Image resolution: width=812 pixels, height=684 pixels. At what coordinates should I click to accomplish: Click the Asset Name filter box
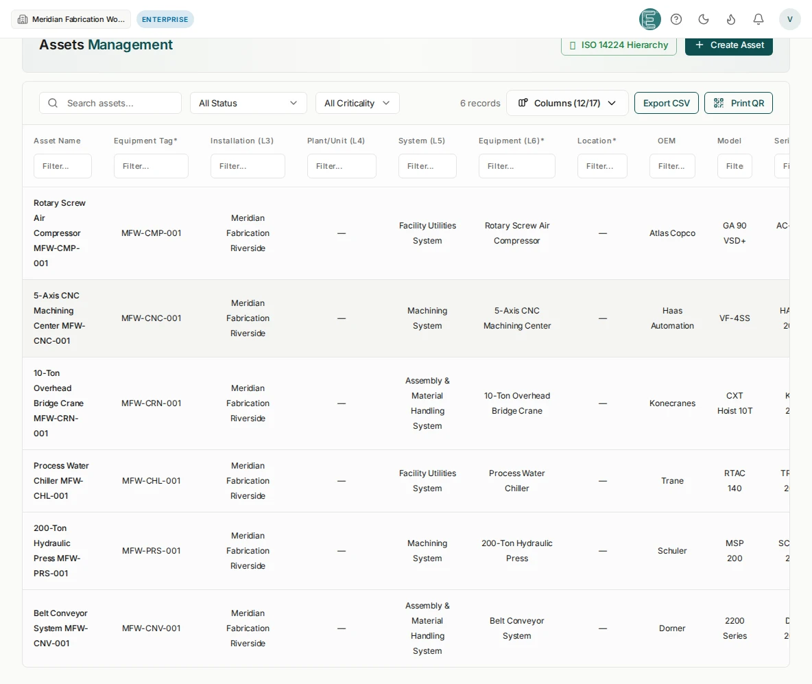(x=62, y=166)
